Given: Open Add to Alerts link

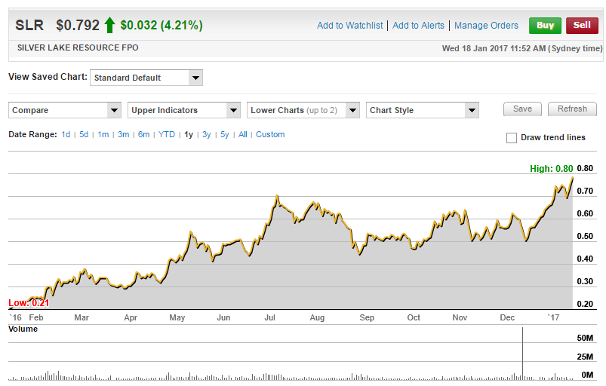Looking at the screenshot, I should 418,26.
